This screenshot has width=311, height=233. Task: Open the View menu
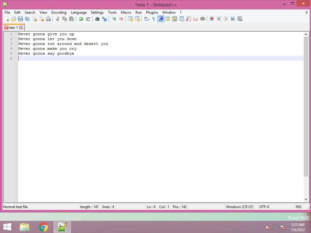[x=43, y=12]
